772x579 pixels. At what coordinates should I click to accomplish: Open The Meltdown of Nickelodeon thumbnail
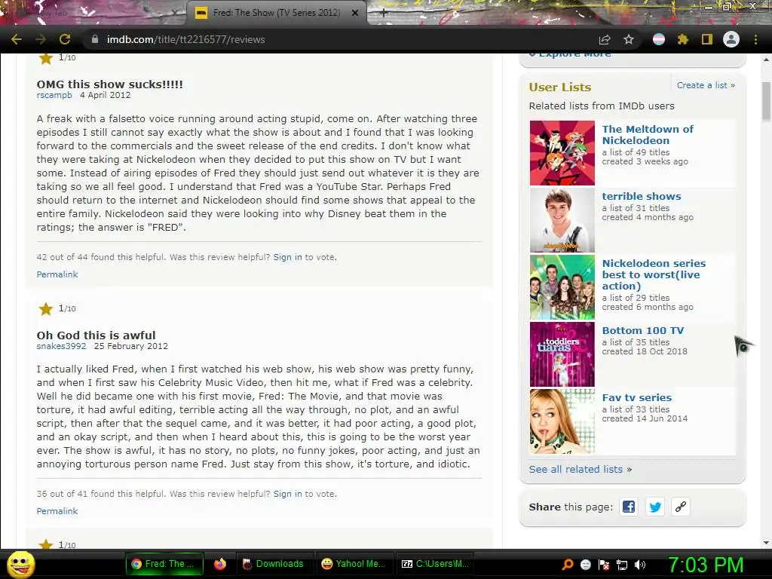point(562,153)
